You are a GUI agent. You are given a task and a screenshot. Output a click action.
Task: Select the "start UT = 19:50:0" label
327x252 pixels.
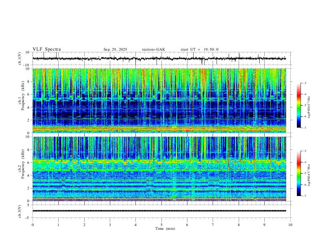point(199,49)
